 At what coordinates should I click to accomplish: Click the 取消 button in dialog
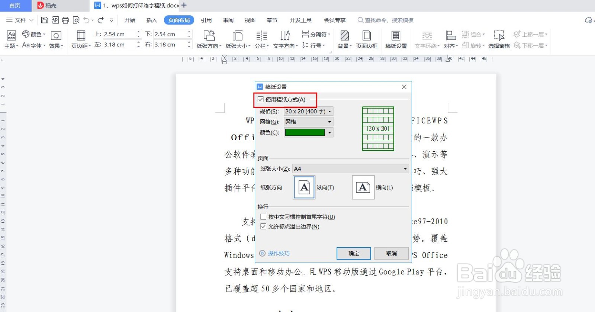pos(391,253)
